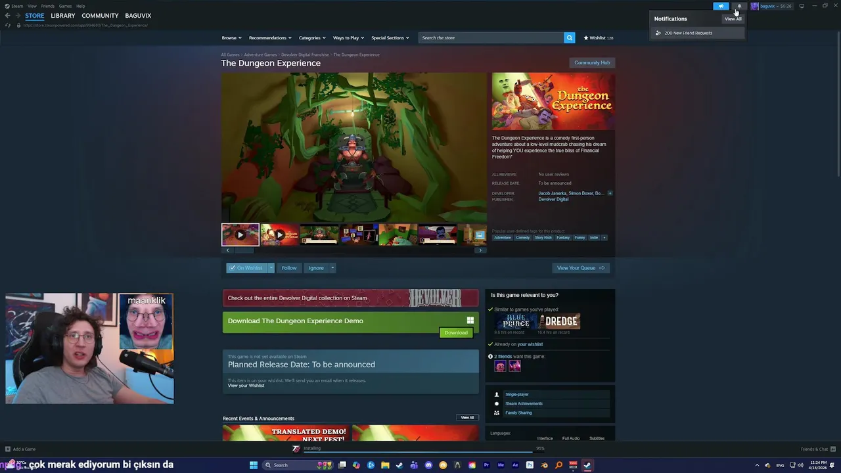Play the first trailer thumbnail
This screenshot has height=473, width=841.
pyautogui.click(x=240, y=235)
